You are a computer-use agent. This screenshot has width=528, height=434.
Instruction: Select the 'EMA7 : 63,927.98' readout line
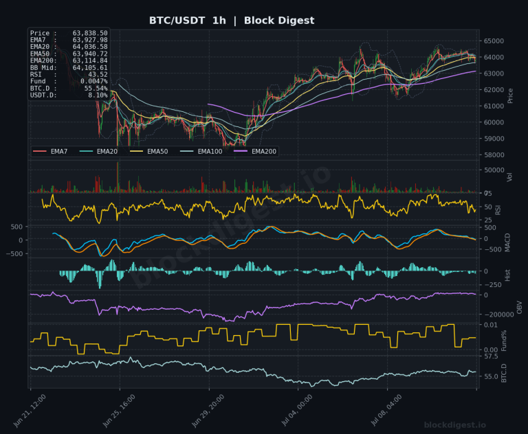[x=69, y=40]
